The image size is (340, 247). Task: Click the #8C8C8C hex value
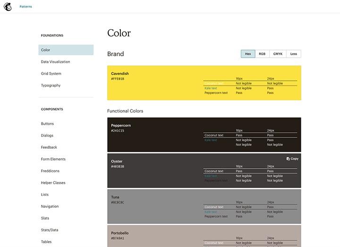point(118,202)
